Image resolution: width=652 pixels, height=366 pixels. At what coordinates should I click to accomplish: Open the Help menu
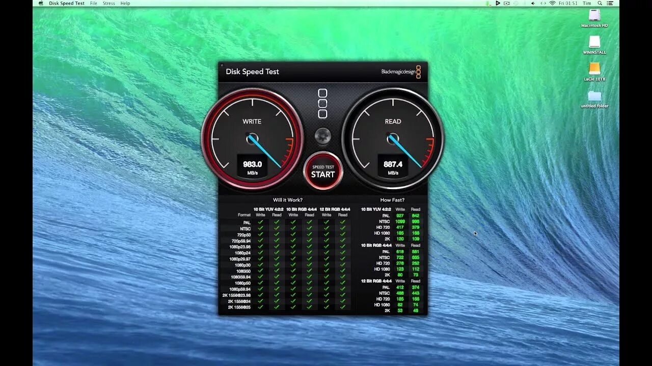[125, 3]
